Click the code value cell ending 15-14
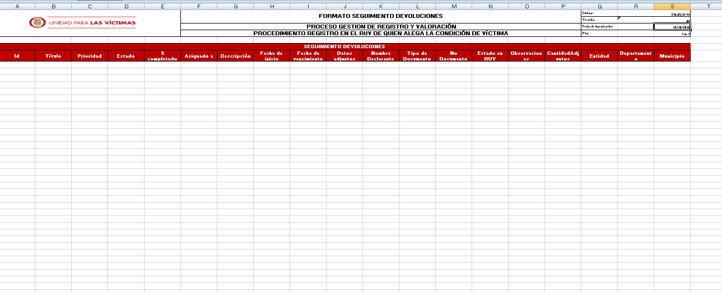This screenshot has width=722, height=292. click(672, 13)
